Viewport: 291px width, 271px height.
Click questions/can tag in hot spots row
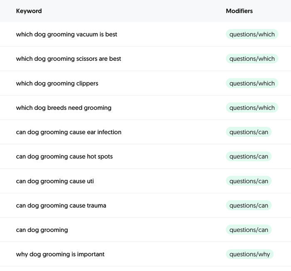(x=249, y=157)
